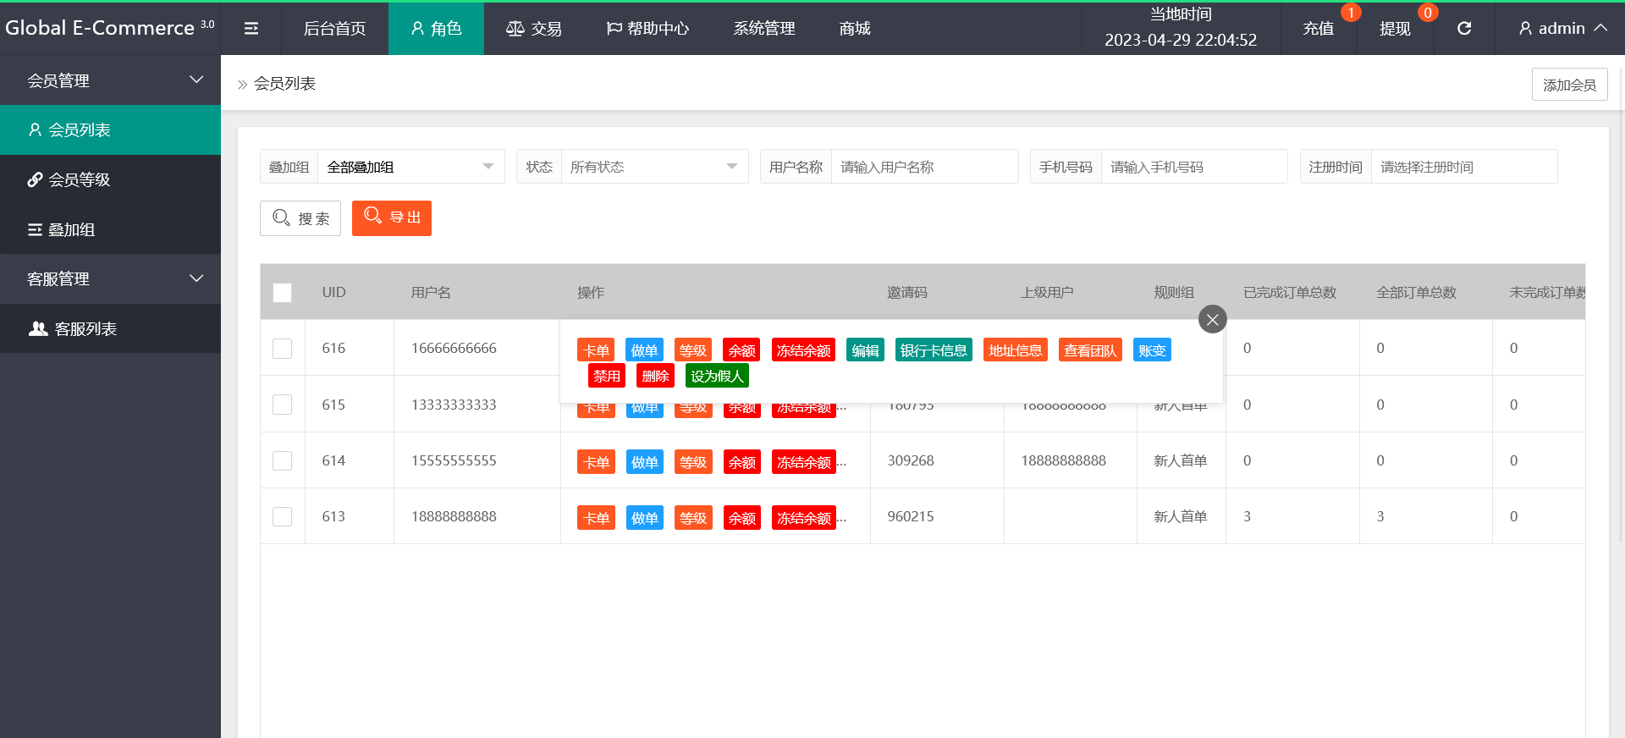The image size is (1625, 738).
Task: Click the green 设为假人 button in popup
Action: [x=716, y=376]
